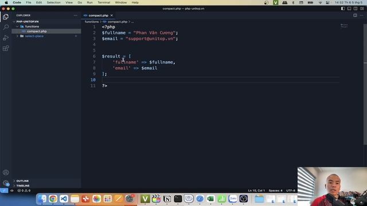Close the compact.php tab

click(x=112, y=15)
